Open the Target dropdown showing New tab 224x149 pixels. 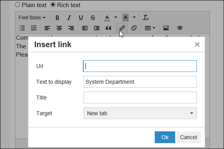140,113
